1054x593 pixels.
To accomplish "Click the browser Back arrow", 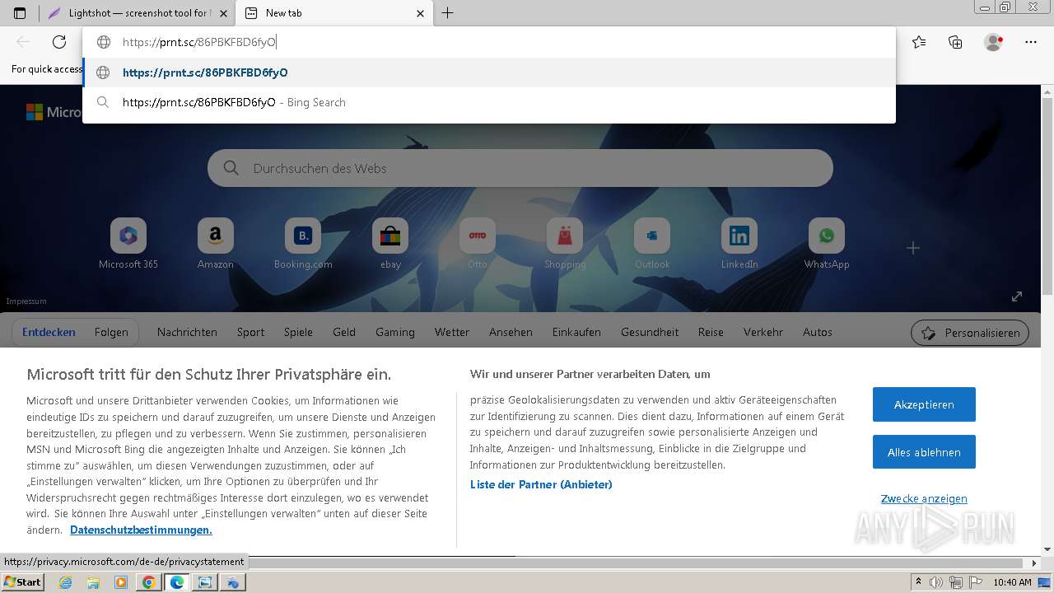I will tap(23, 42).
